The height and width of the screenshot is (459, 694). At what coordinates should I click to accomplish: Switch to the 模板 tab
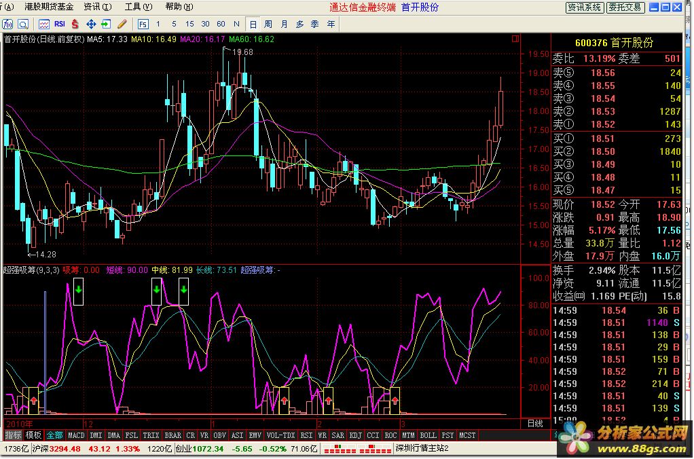pos(33,435)
